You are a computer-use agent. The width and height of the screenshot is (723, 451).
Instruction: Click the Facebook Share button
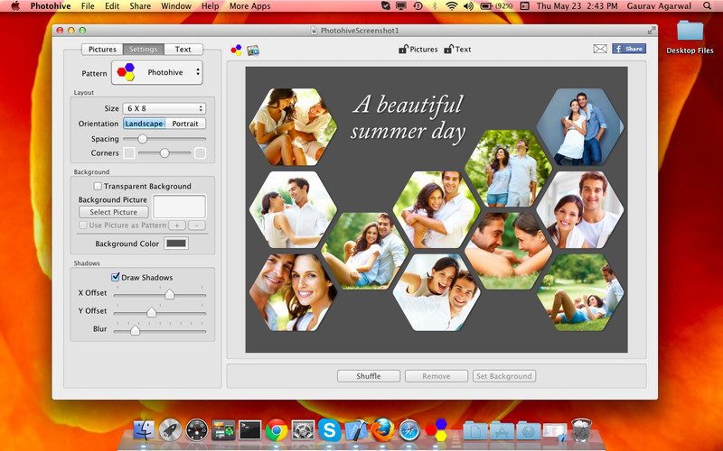click(629, 49)
